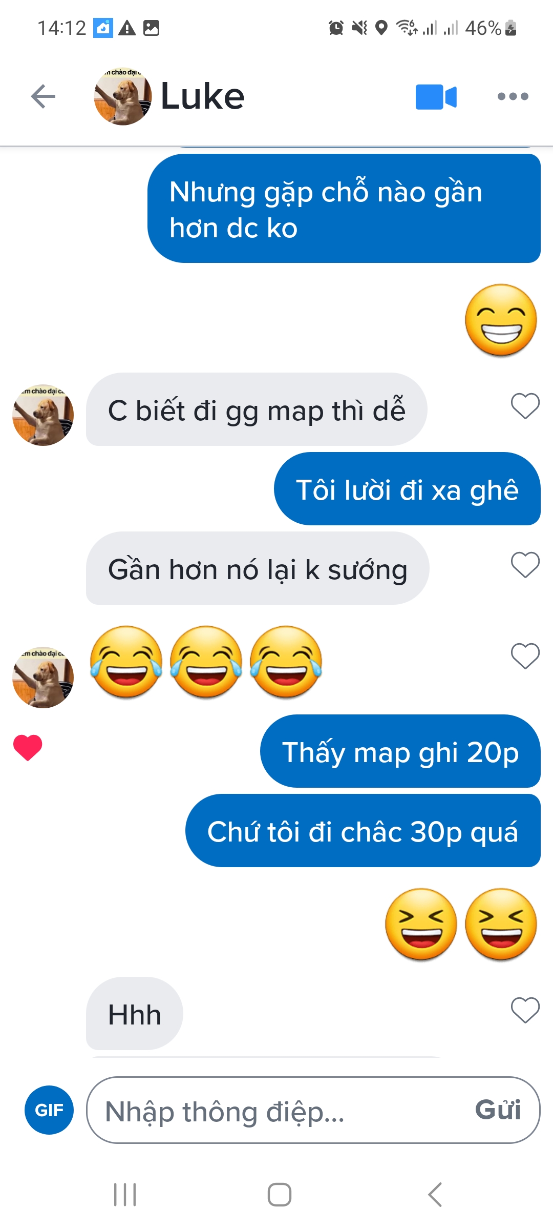
Task: Like the message 'C biết đi gg map thì dễ'
Action: coord(525,406)
